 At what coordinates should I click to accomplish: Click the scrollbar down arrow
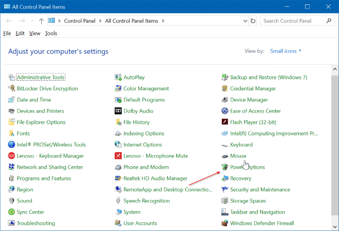point(335,227)
